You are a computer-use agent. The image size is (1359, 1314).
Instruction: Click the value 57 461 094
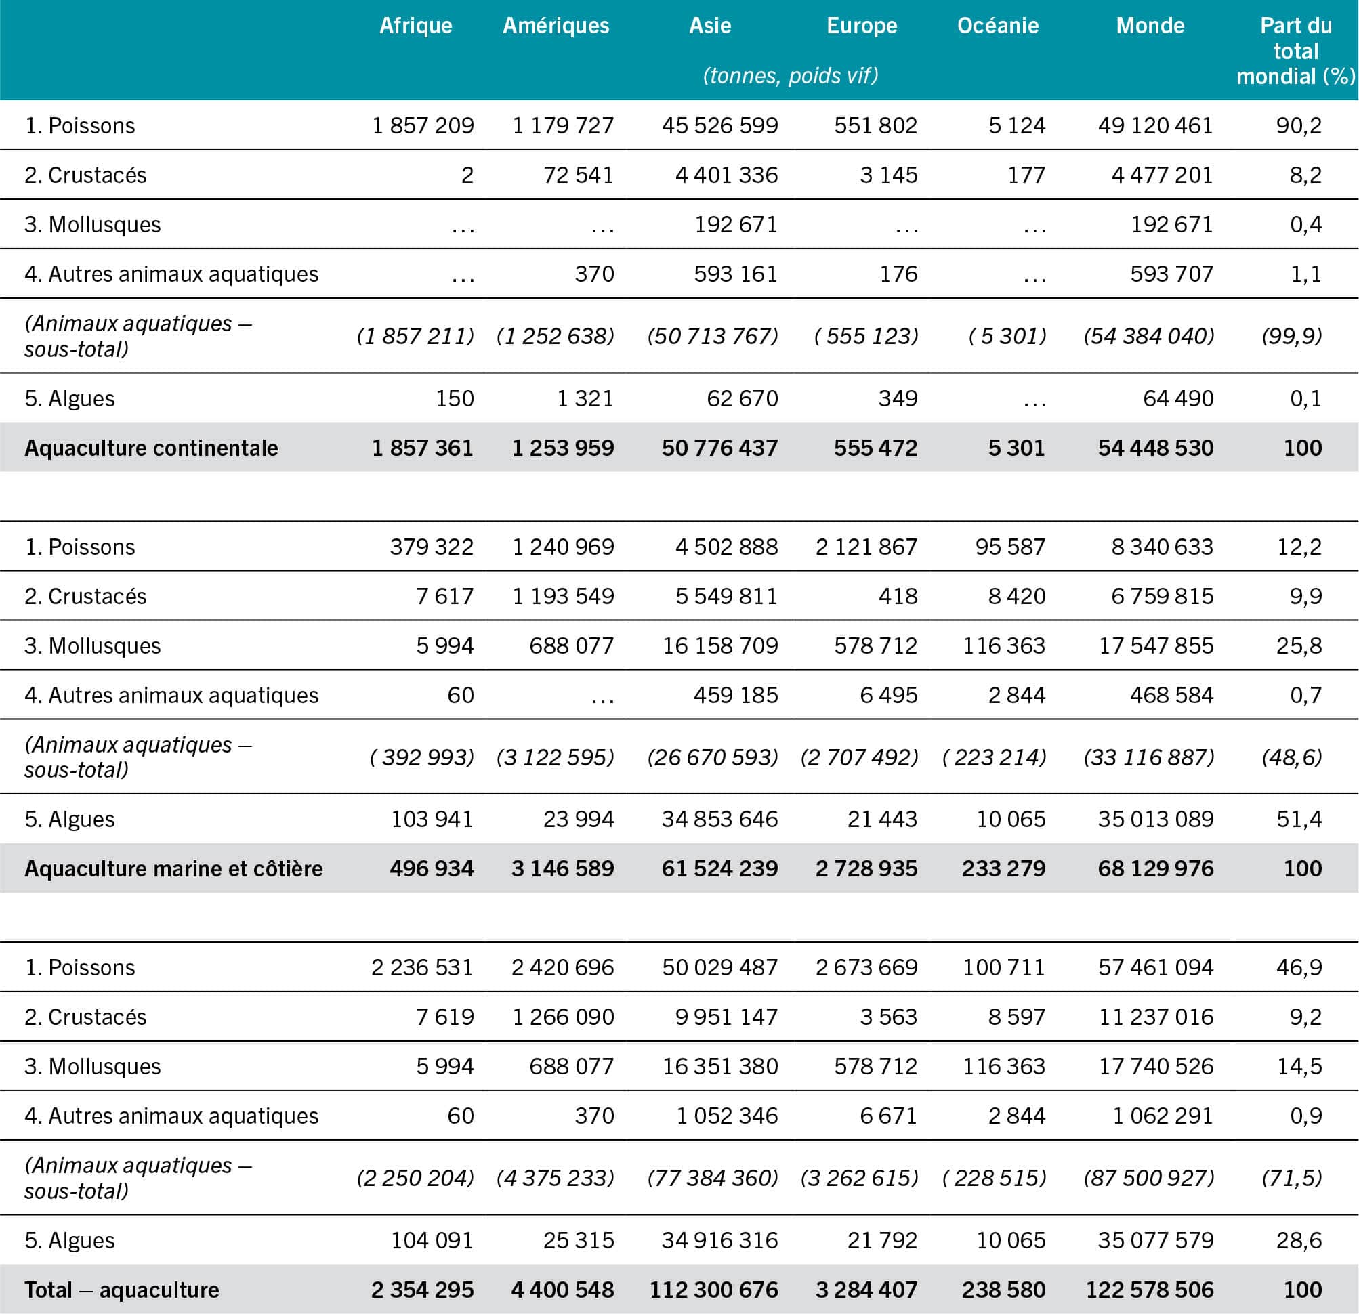point(1156,967)
